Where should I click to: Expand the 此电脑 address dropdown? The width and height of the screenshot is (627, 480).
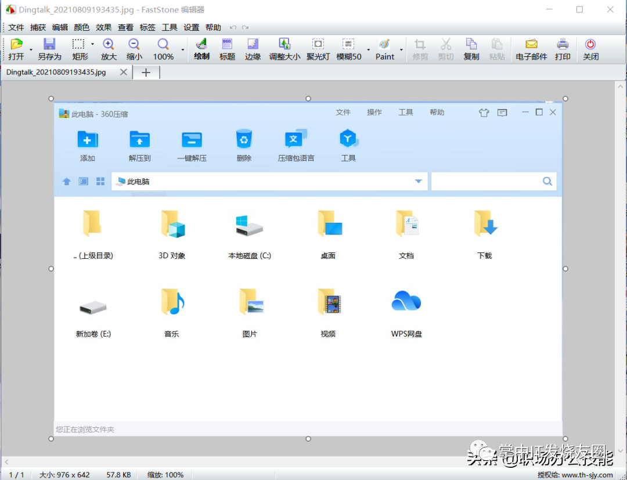tap(418, 182)
